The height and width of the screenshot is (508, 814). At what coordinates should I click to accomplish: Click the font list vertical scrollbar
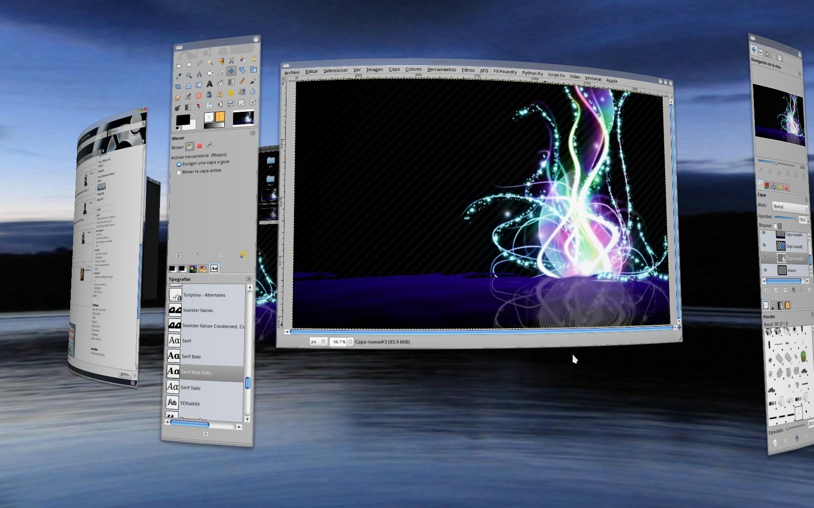point(248,353)
